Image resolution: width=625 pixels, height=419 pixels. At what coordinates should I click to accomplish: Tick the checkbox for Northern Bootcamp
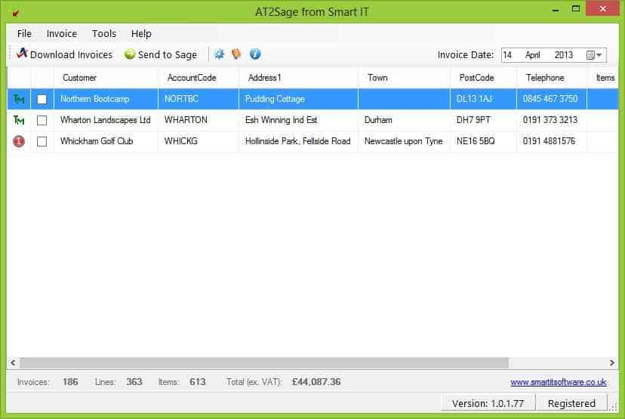42,99
